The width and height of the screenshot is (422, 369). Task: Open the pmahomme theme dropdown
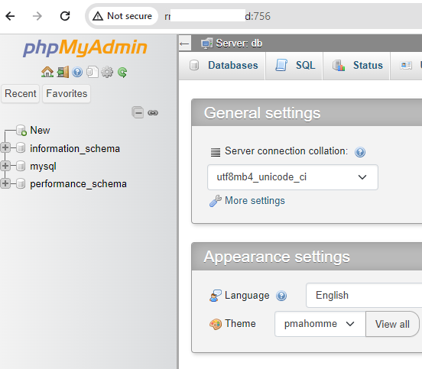tap(320, 324)
